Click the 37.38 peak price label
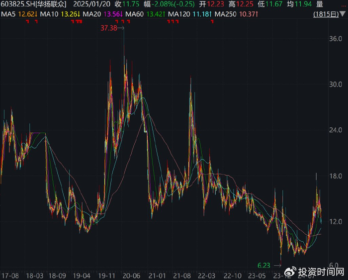Viewport: 348px width, 280px height. click(x=109, y=28)
